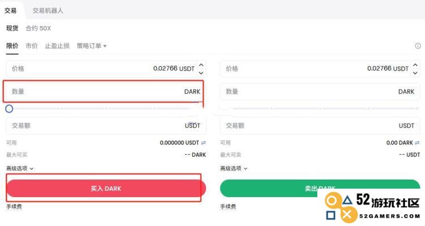
Task: Select the 止盈止损 order type
Action: [57, 46]
